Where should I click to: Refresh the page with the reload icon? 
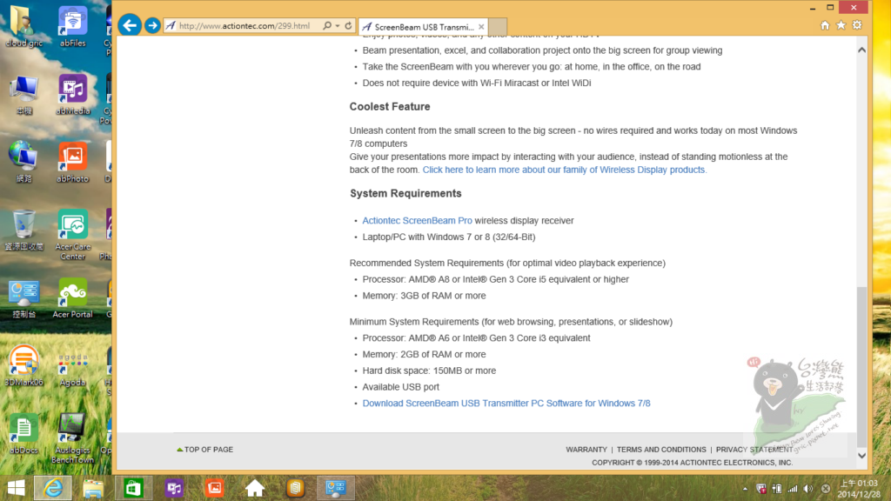coord(348,25)
